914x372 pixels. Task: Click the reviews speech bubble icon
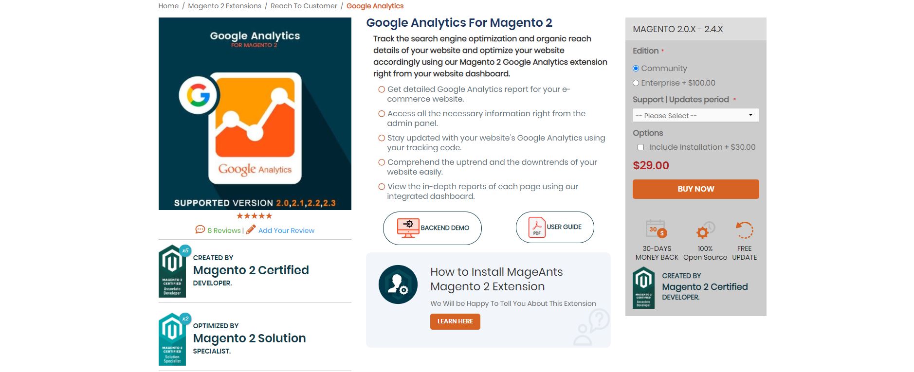pos(200,230)
